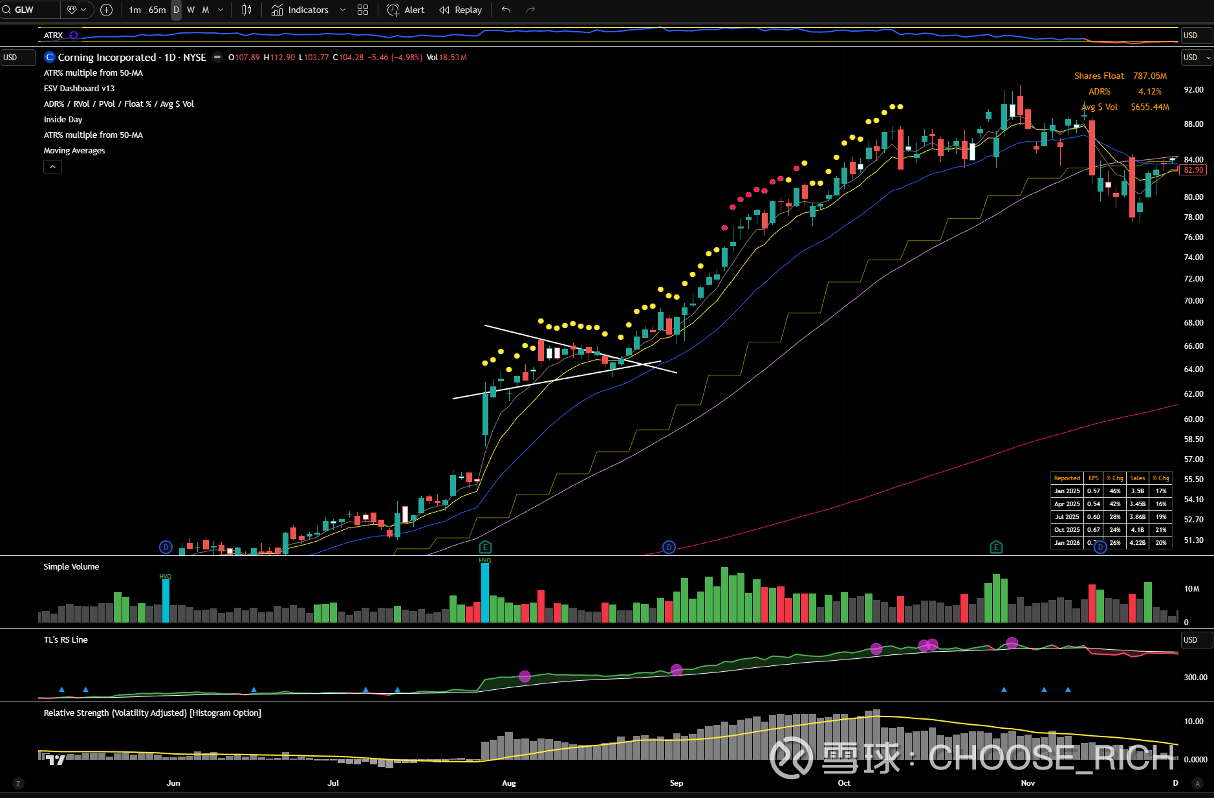
Task: Click the earnings E marker near late October
Action: (x=996, y=548)
